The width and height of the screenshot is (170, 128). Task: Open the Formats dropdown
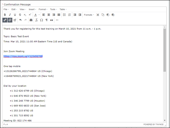(x=89, y=15)
